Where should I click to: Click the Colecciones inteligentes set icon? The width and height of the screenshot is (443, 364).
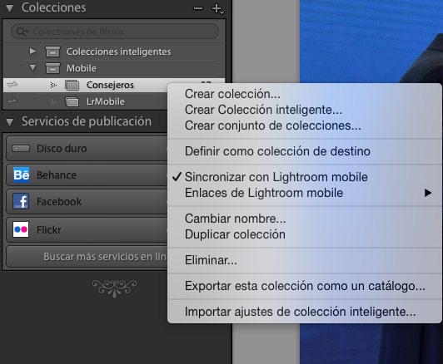[x=52, y=52]
